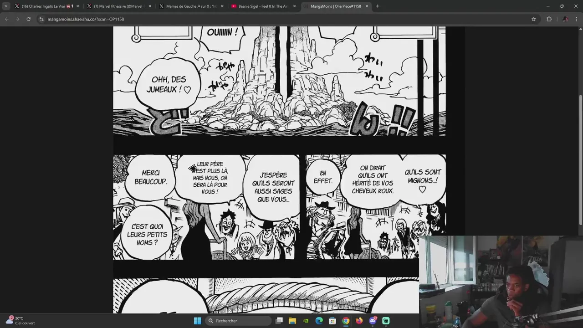
Task: Click the speech bubble QU'ILS SONT MIGNONS
Action: tap(423, 179)
